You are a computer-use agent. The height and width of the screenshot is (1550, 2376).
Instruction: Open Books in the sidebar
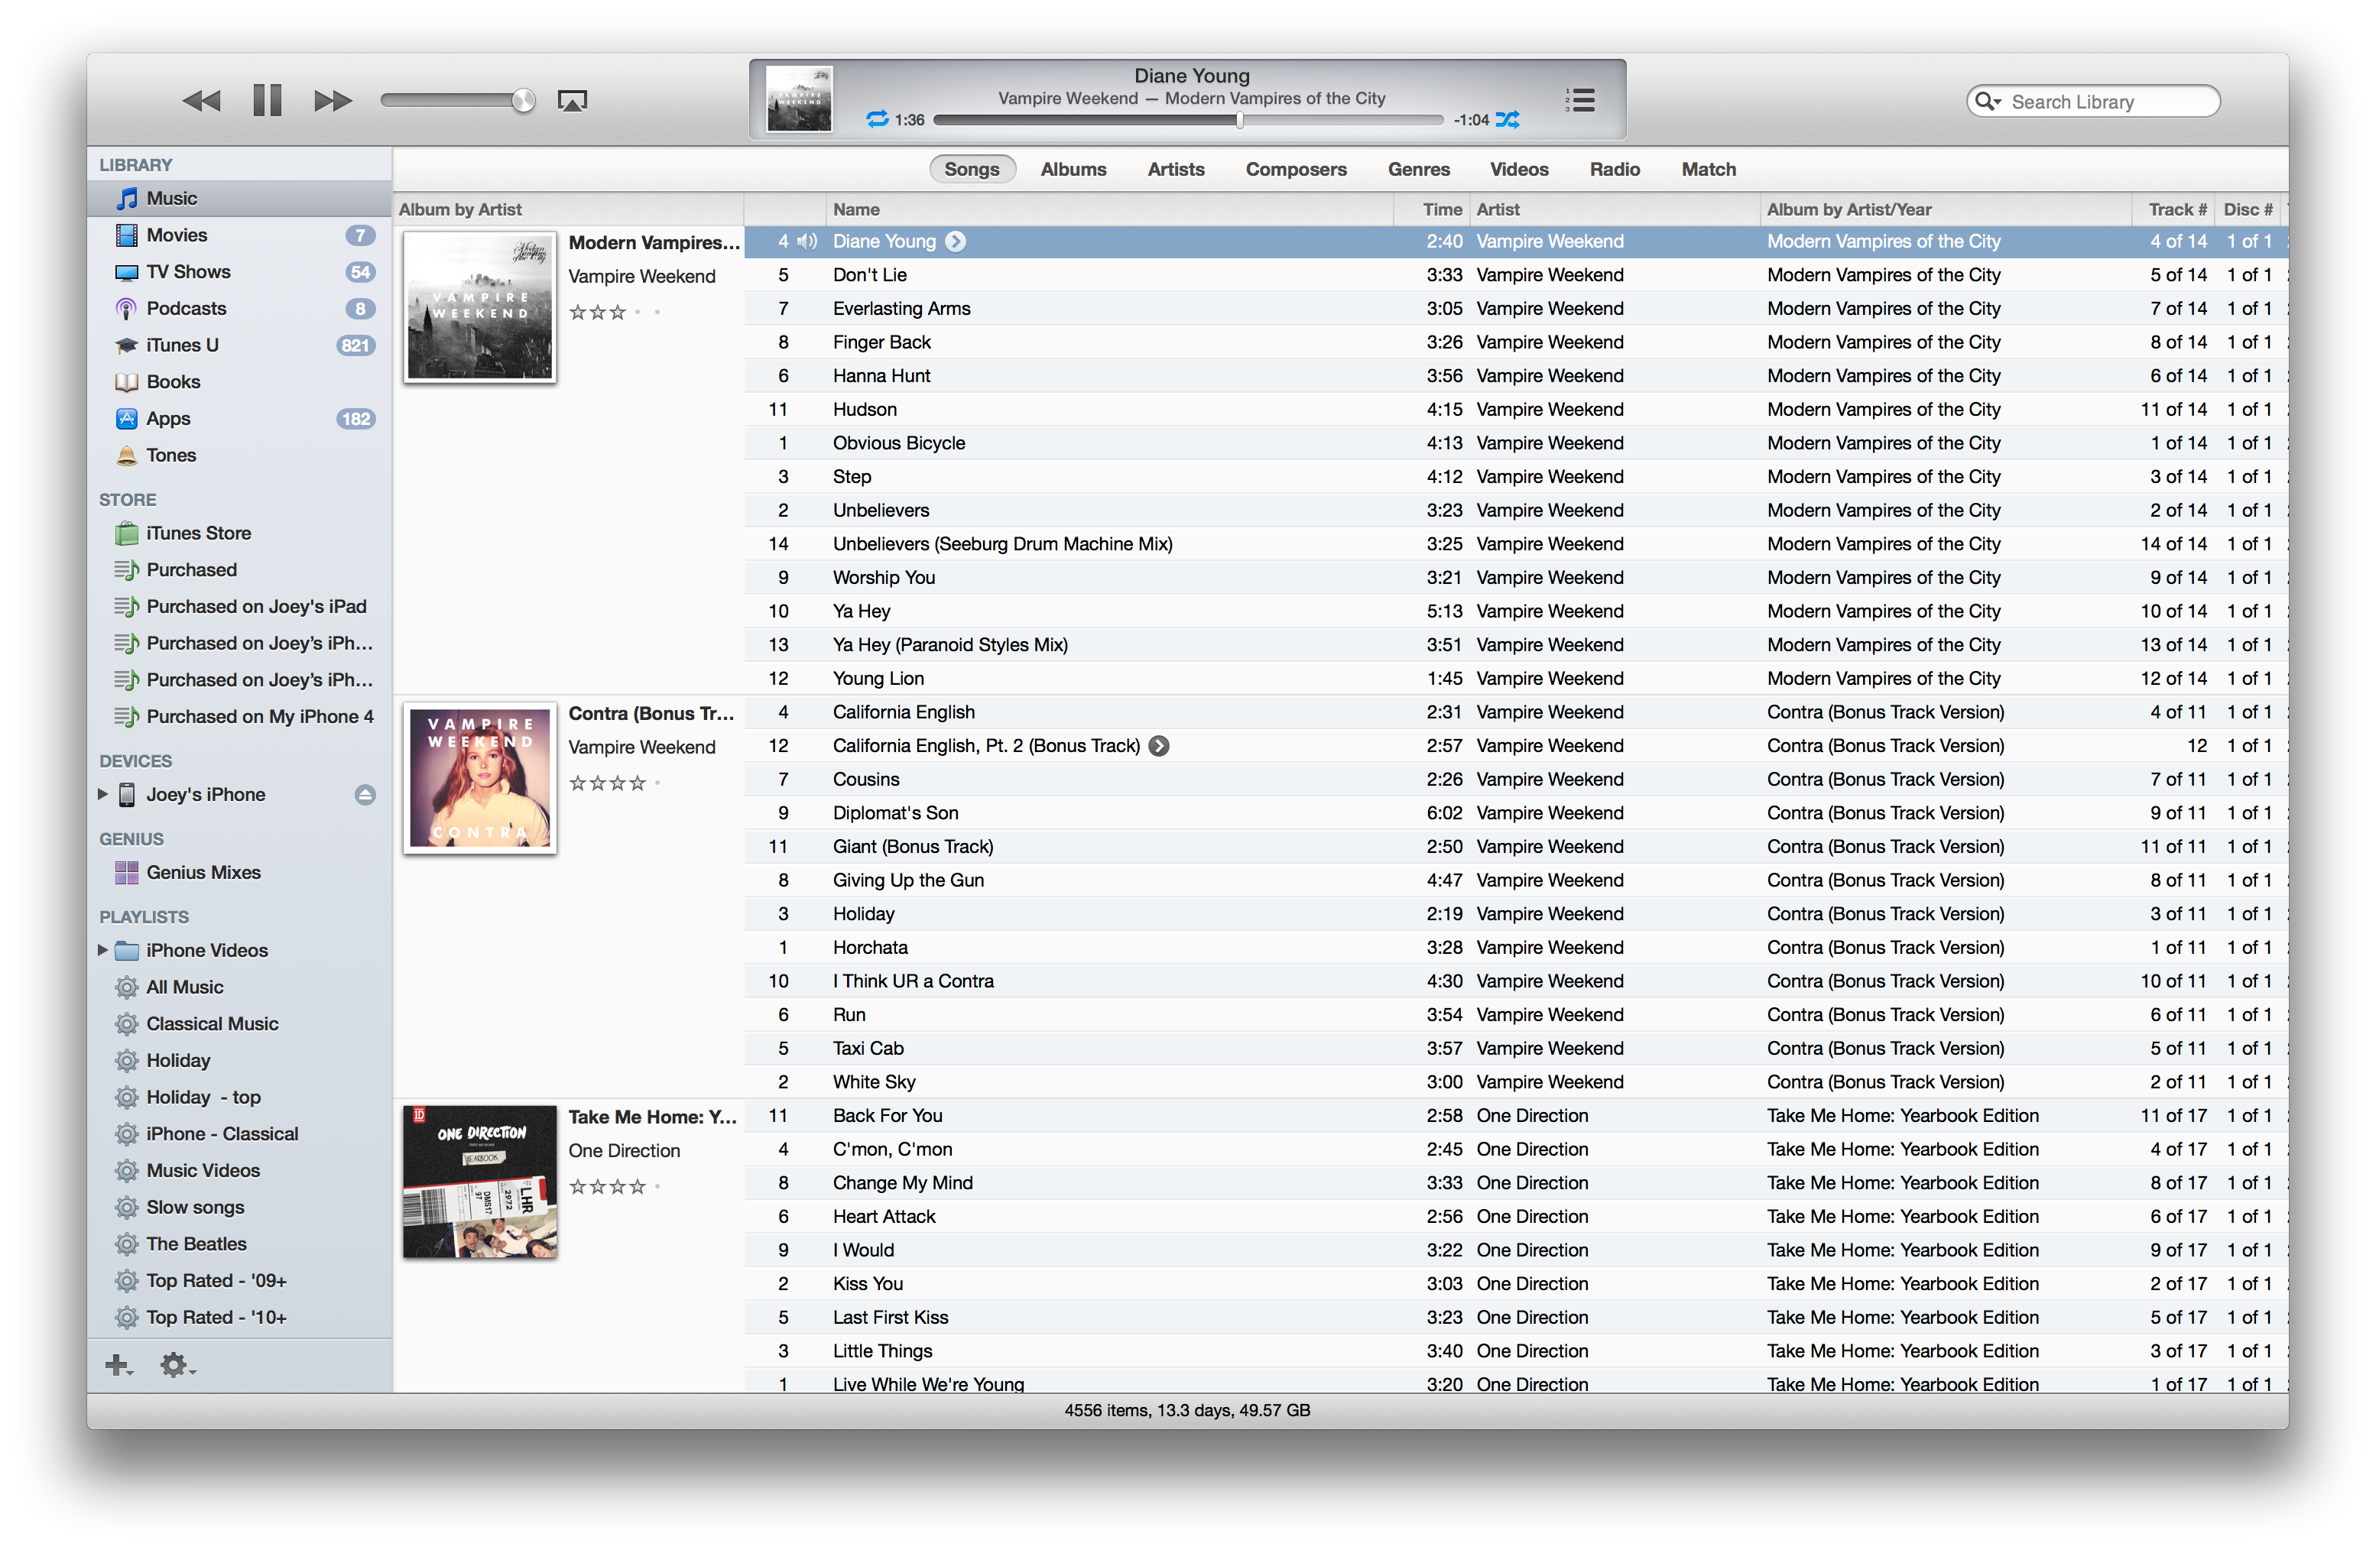pyautogui.click(x=239, y=382)
